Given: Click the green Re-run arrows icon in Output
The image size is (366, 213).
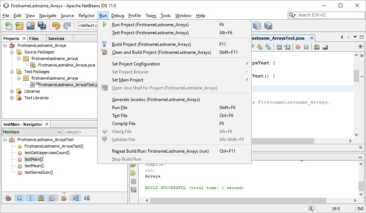Looking at the screenshot, I should (x=133, y=165).
